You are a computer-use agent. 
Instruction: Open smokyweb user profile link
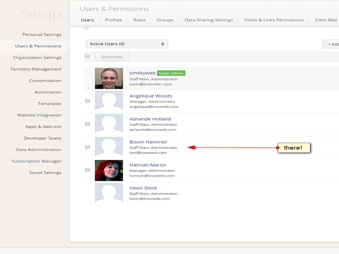(x=142, y=73)
